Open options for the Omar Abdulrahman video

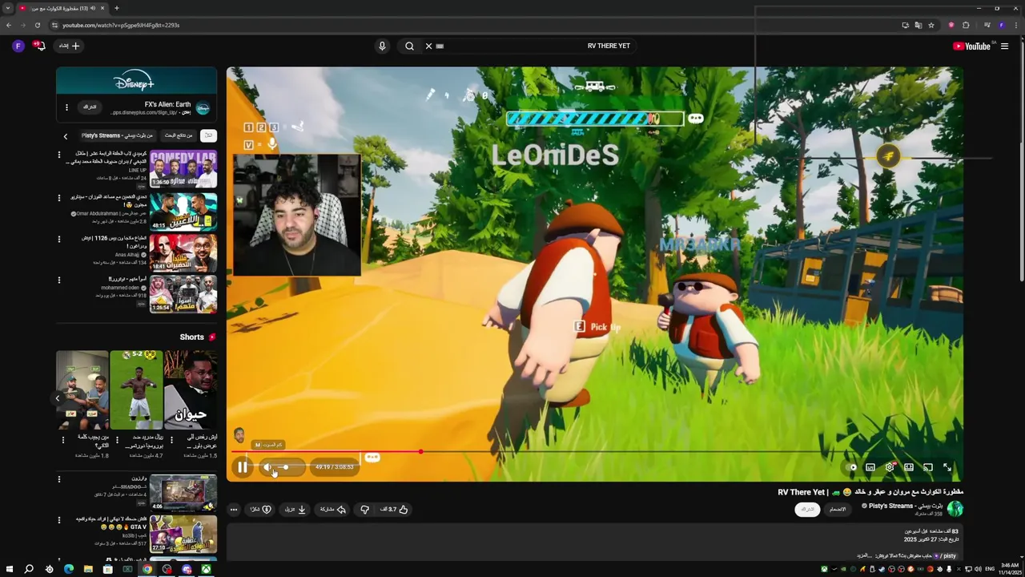coord(58,197)
